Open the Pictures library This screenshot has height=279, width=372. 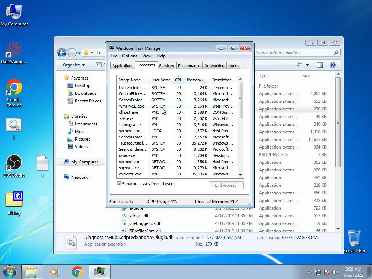[79, 139]
